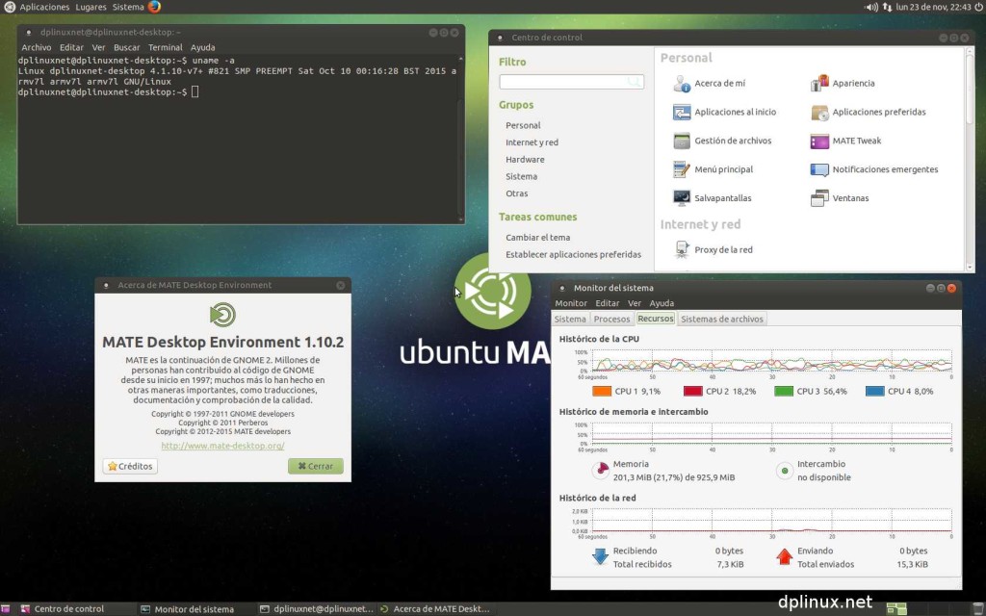This screenshot has width=986, height=616.
Task: Switch to the Procesos tab
Action: click(612, 319)
